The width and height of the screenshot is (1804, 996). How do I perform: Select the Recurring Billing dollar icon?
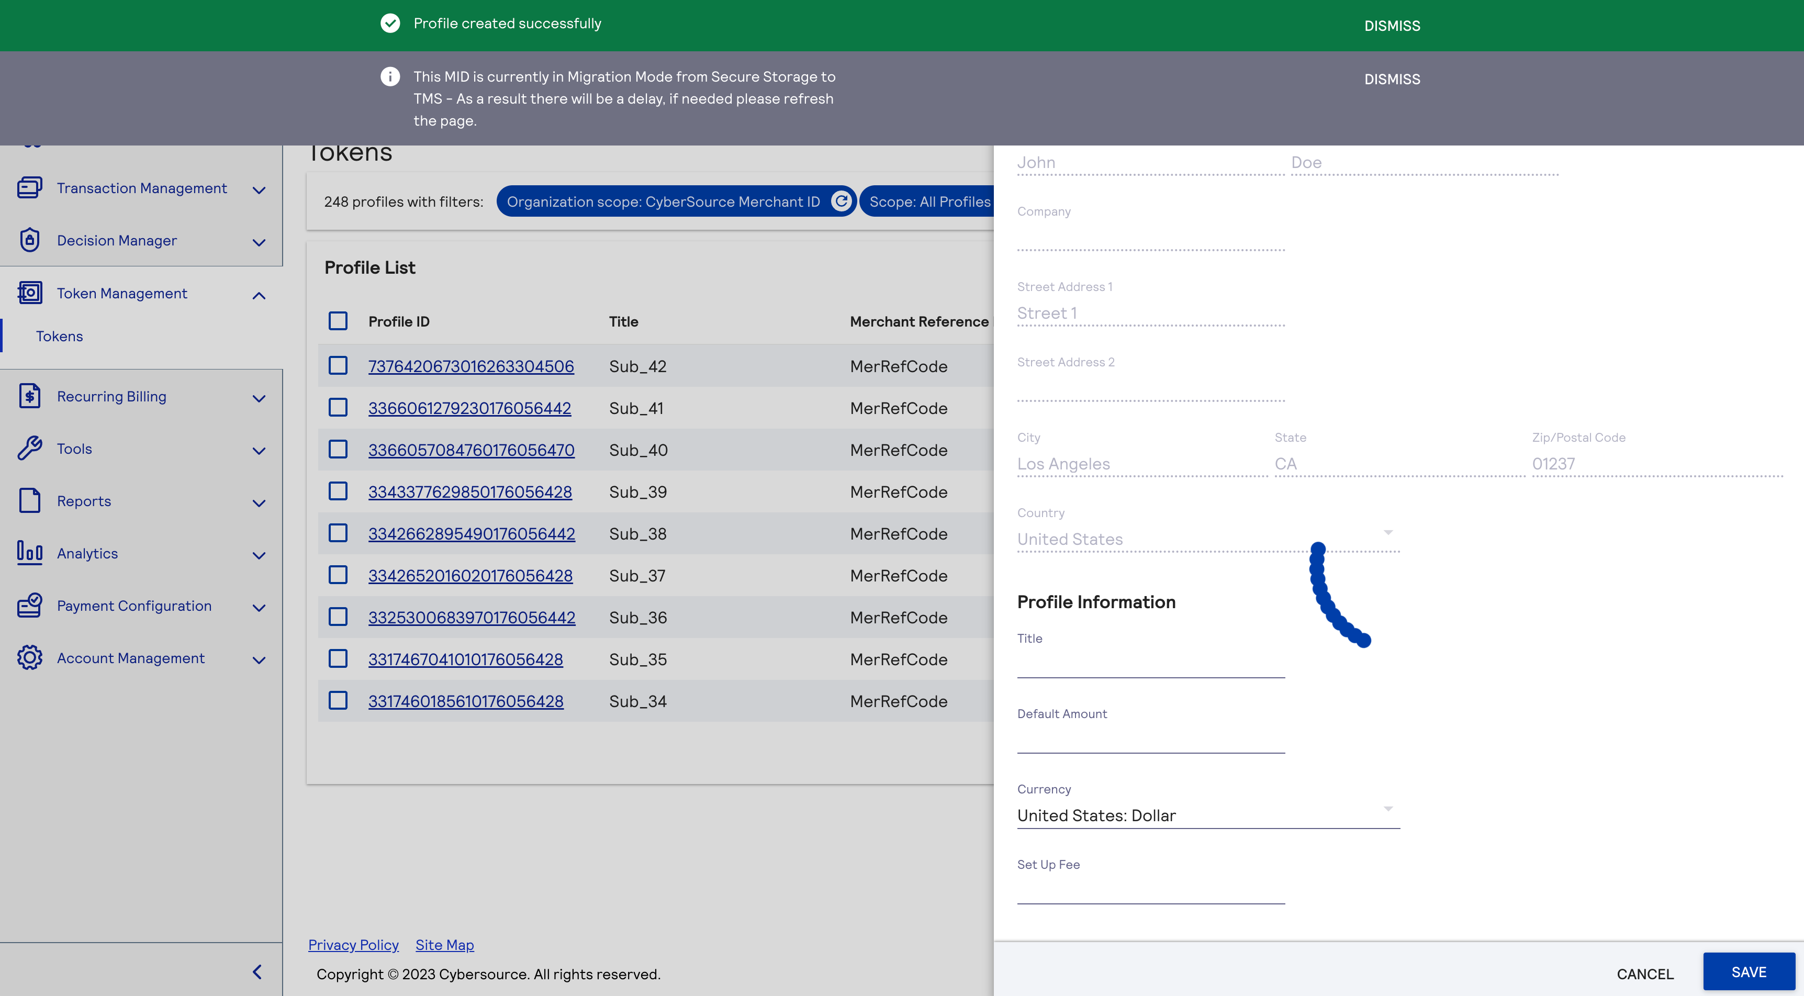(x=29, y=396)
